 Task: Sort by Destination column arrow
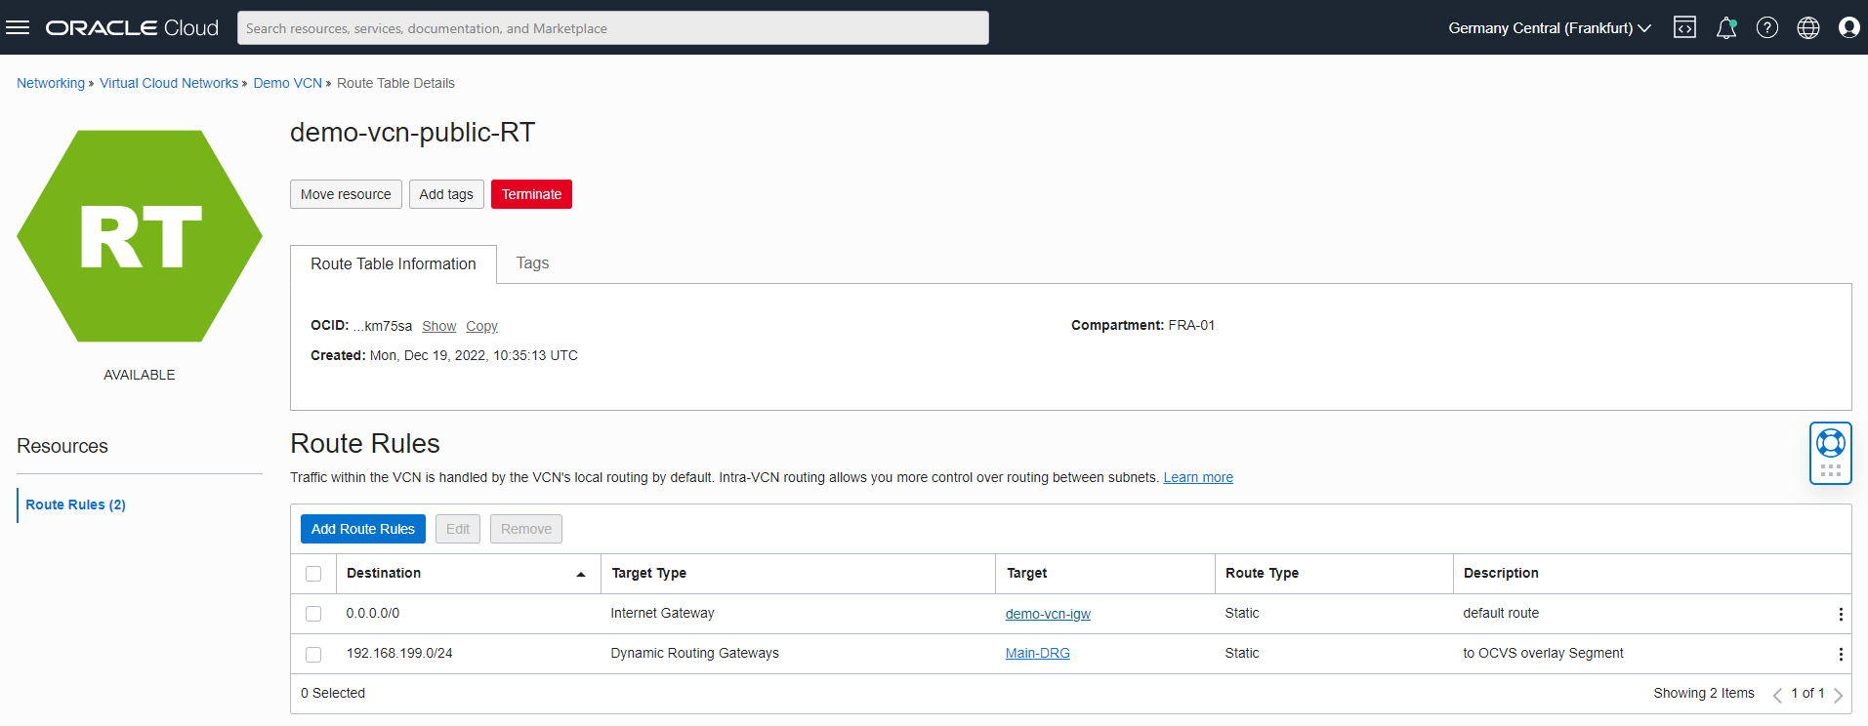coord(581,574)
